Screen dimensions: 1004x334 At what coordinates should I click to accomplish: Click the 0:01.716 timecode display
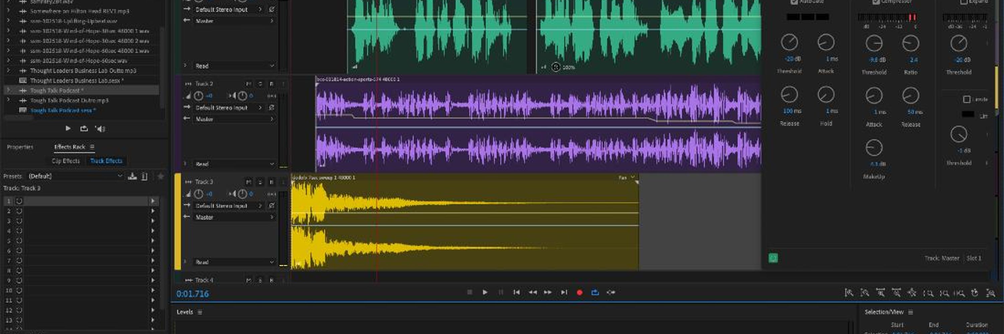[x=192, y=294]
